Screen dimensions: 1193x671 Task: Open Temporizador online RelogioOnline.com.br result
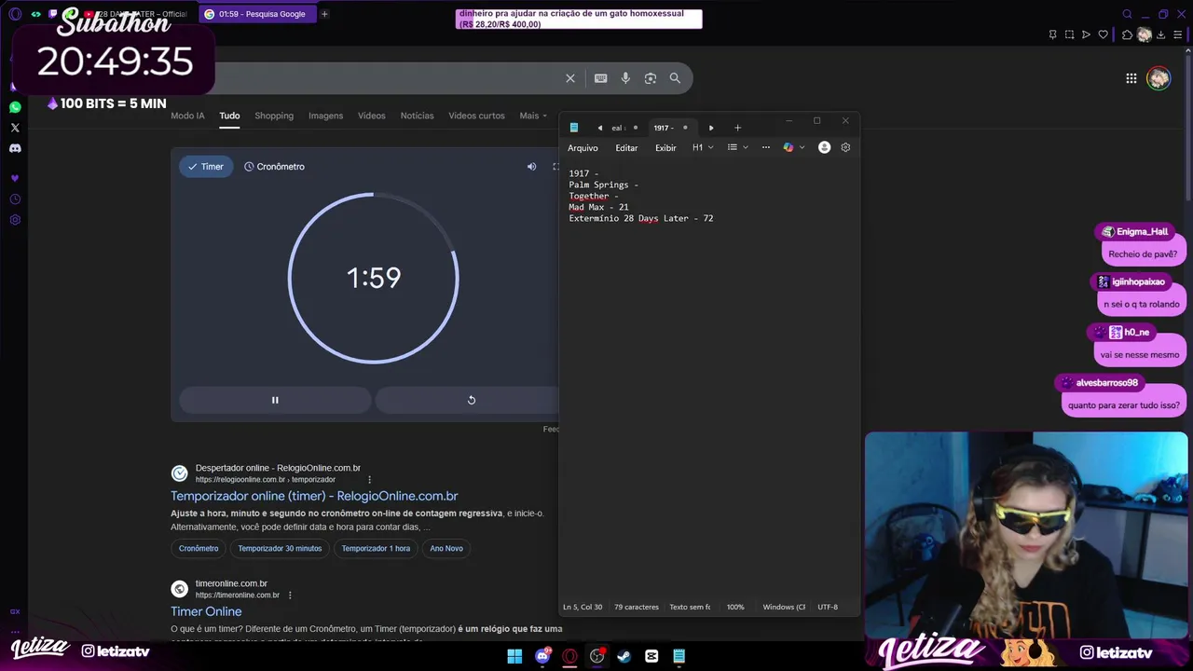(x=314, y=496)
